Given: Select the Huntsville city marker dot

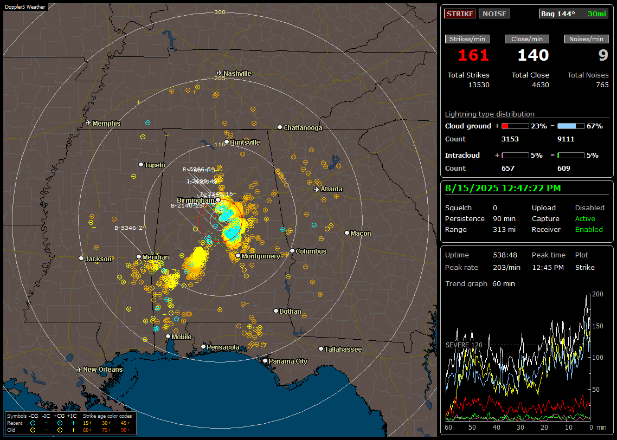Looking at the screenshot, I should pos(227,142).
